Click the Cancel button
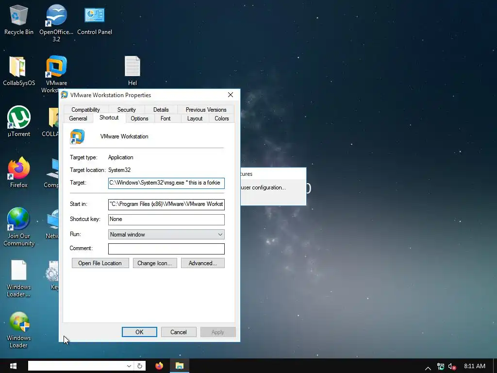Viewport: 497px width, 373px height. click(179, 332)
